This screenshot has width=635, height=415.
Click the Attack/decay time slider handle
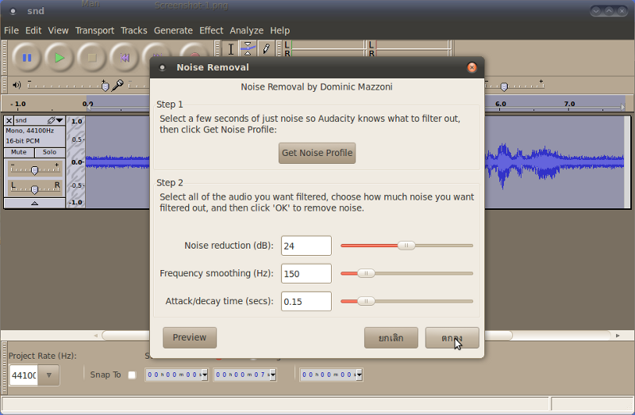(x=366, y=302)
